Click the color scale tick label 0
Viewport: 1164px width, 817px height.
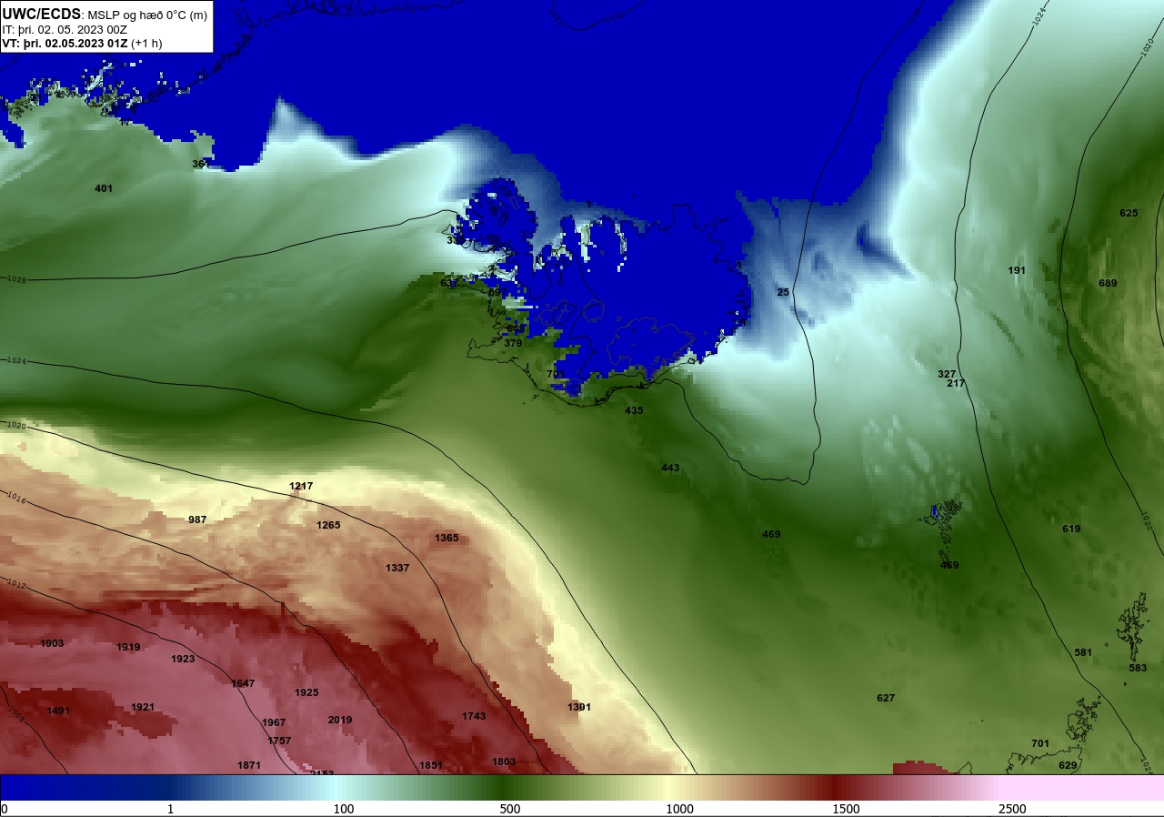pyautogui.click(x=5, y=809)
